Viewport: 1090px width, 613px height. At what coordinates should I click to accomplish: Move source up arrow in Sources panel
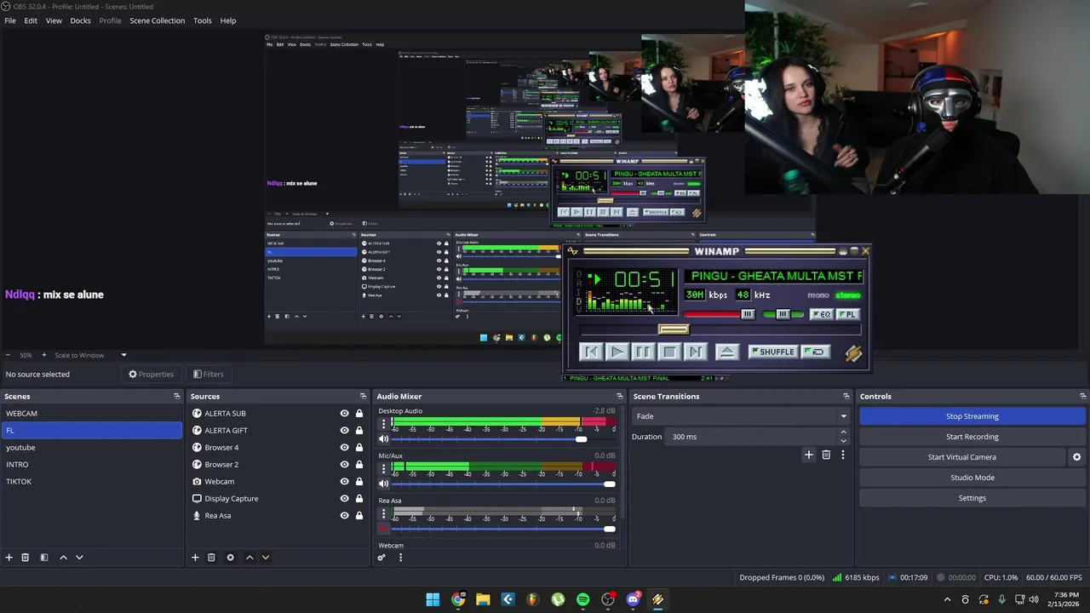250,558
